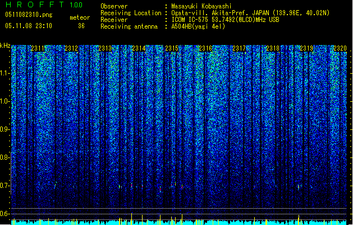Viewport: 353px width, 225px height.
Task: Click the ICOM IC-575 receiver text
Action: [225, 20]
